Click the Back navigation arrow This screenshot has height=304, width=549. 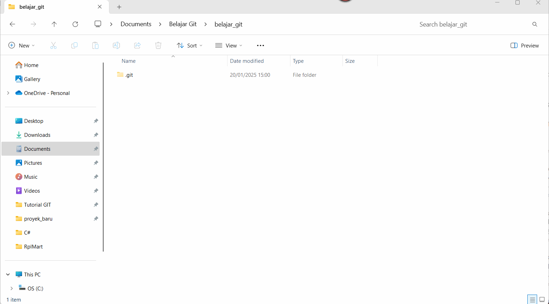13,24
